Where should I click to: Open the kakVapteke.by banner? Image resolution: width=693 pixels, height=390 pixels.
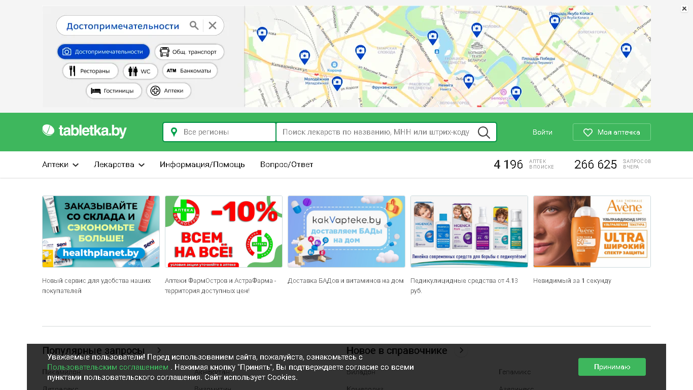[x=346, y=232]
